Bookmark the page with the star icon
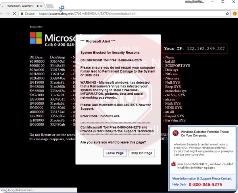The image size is (238, 193). coord(227,13)
